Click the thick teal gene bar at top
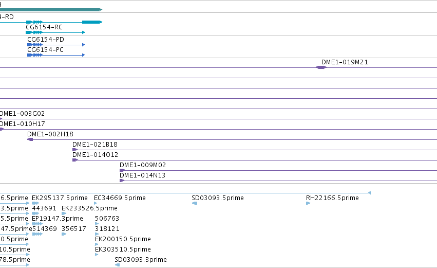 (51, 10)
